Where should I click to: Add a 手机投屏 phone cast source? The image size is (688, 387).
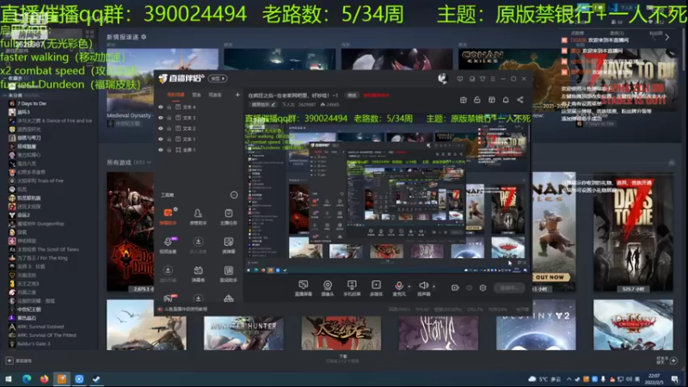point(352,288)
